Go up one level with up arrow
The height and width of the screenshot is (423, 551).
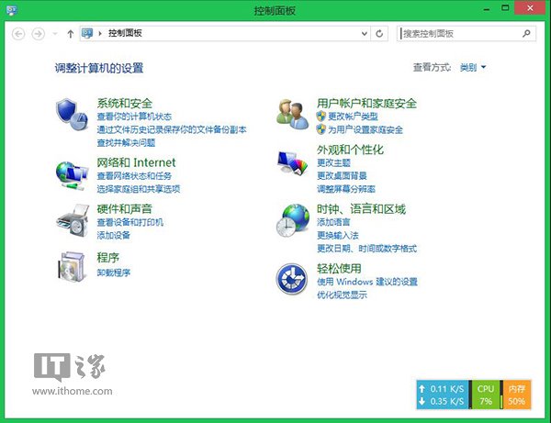click(71, 34)
